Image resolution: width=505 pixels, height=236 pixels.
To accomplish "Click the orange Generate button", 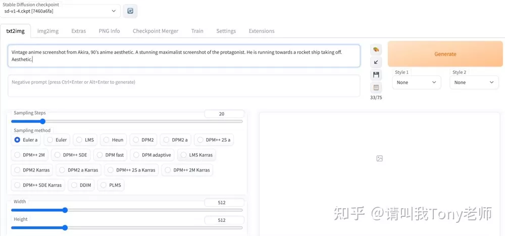I will pyautogui.click(x=445, y=53).
